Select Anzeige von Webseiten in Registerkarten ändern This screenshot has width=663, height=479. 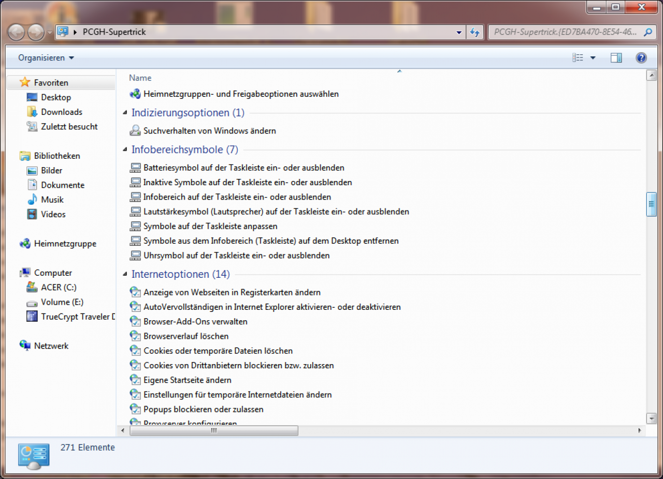(232, 292)
